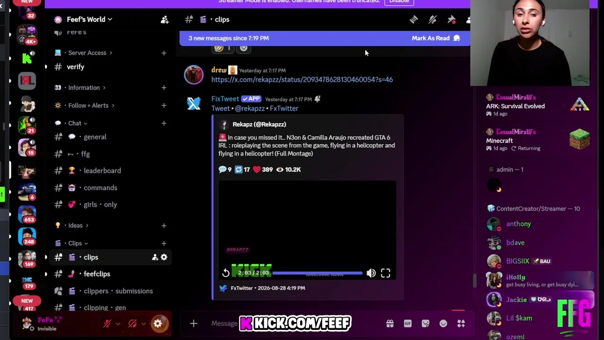Create channel in Ideas category
The image size is (604, 340).
(x=164, y=225)
